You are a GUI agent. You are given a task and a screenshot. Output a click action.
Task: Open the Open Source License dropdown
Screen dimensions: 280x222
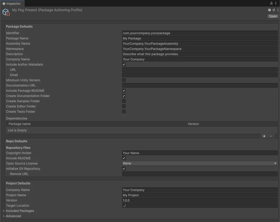pyautogui.click(x=200, y=163)
